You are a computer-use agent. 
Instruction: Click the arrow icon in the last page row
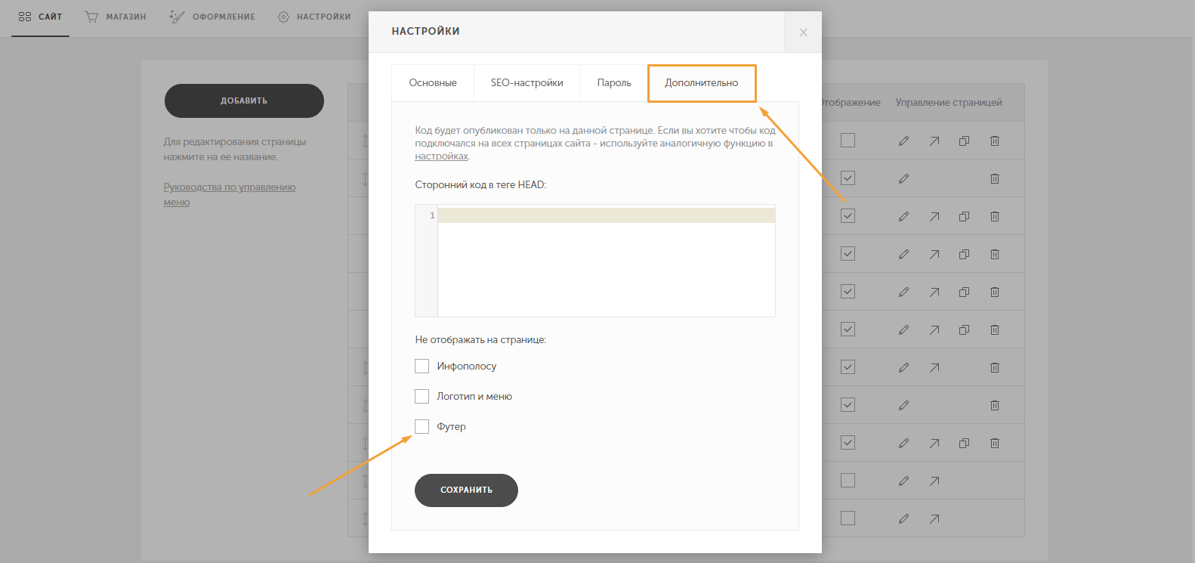coord(934,518)
